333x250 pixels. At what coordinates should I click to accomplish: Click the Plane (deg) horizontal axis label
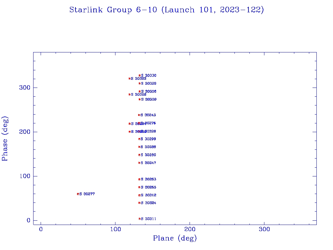[175, 238]
